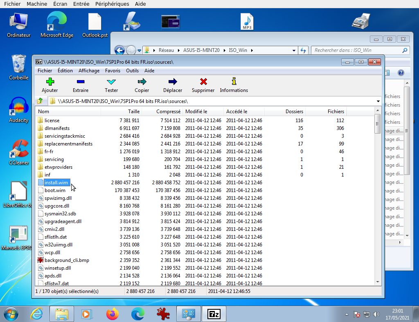
Task: Select the Extraire (Extract) toolbar icon
Action: (80, 85)
